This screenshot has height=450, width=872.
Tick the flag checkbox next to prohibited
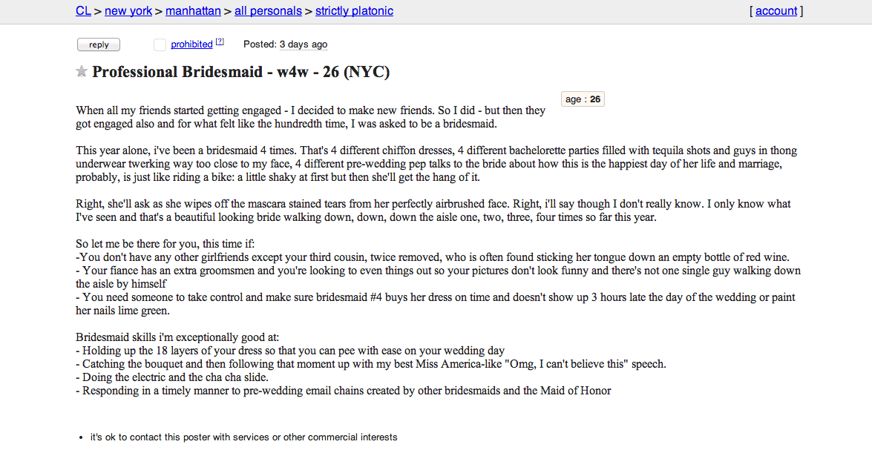160,45
